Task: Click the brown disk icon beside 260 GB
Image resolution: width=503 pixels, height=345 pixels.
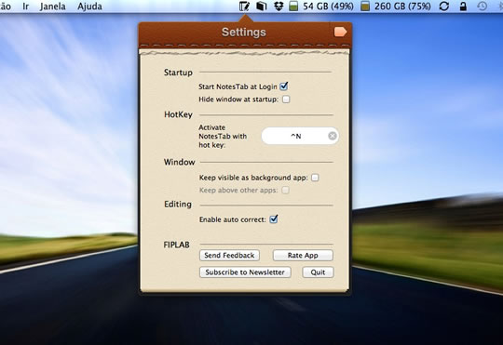Action: point(365,7)
